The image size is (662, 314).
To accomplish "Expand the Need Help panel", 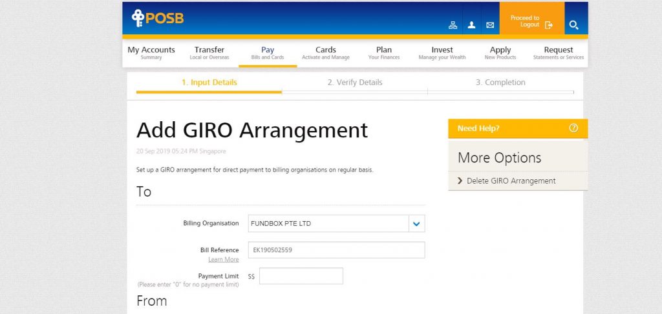I will click(518, 128).
